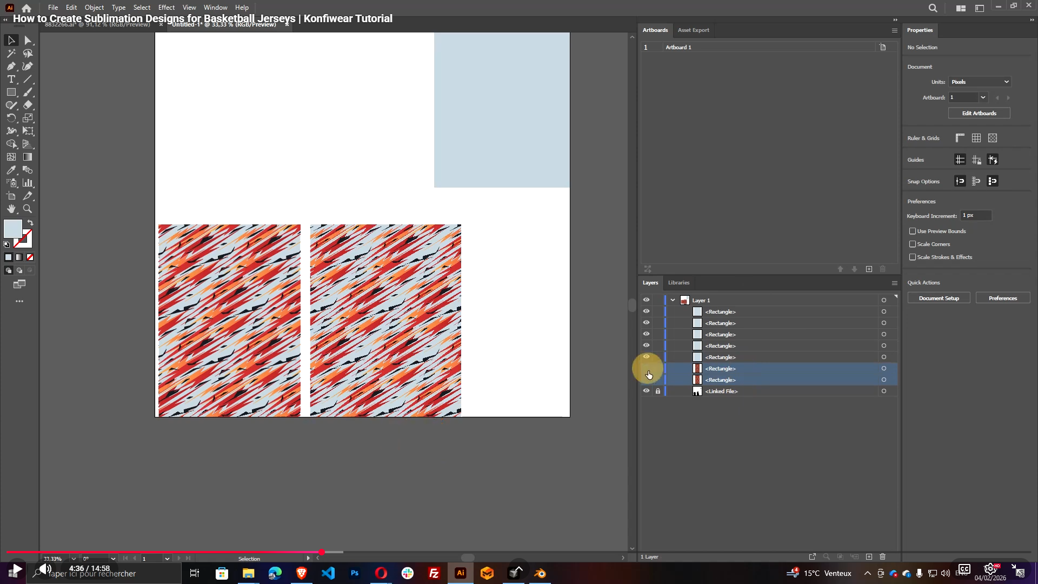The width and height of the screenshot is (1038, 584).
Task: Click the Edit Artboards button
Action: click(x=979, y=113)
